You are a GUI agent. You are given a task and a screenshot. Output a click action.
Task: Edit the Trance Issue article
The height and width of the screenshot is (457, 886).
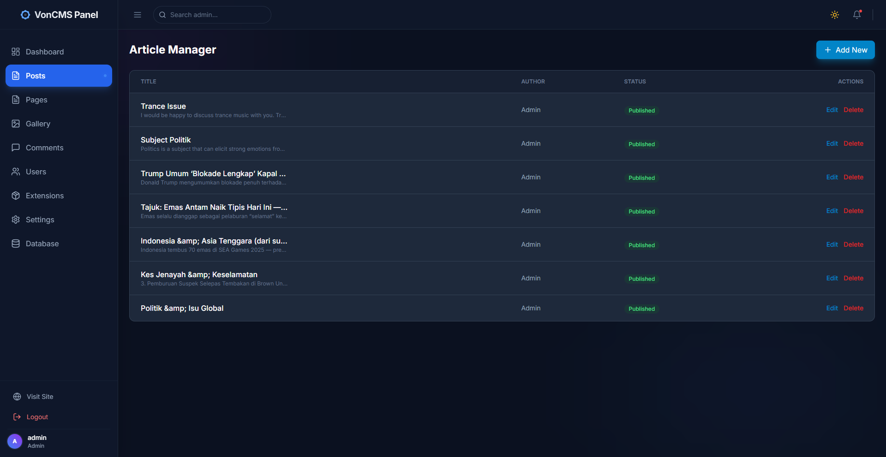832,110
